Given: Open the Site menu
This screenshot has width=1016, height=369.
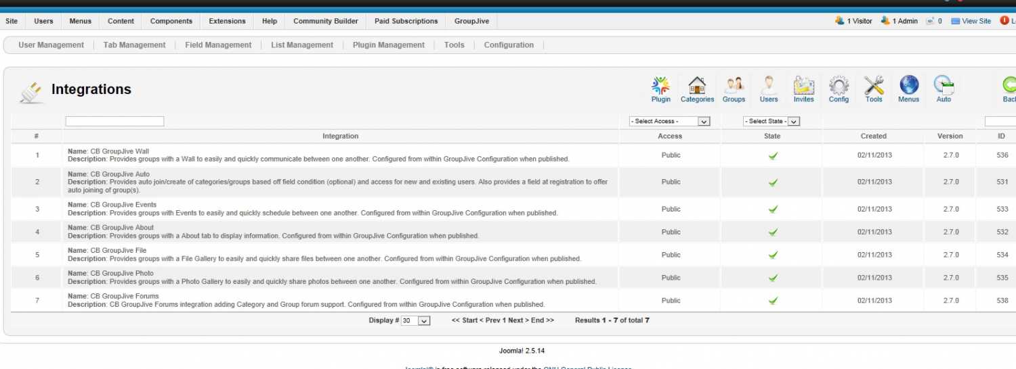Looking at the screenshot, I should click(12, 21).
